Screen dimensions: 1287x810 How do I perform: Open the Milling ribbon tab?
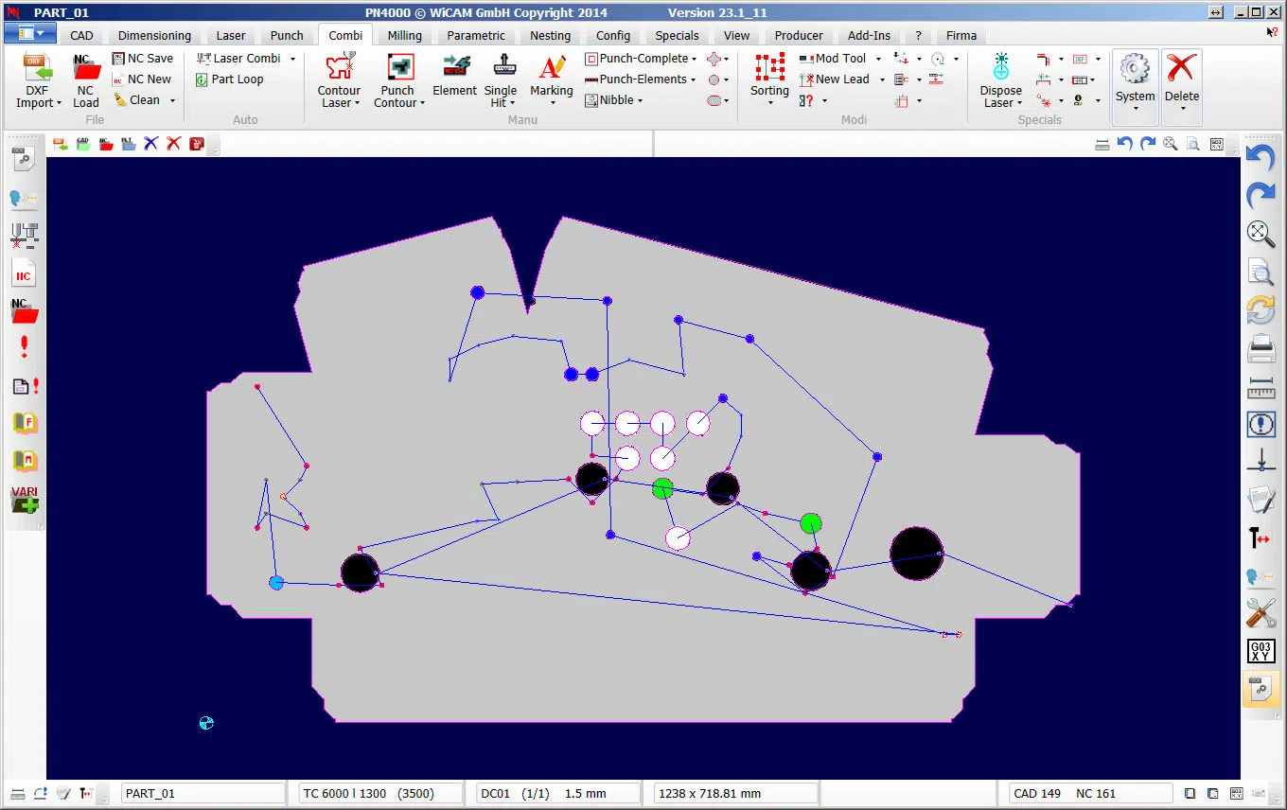[404, 35]
